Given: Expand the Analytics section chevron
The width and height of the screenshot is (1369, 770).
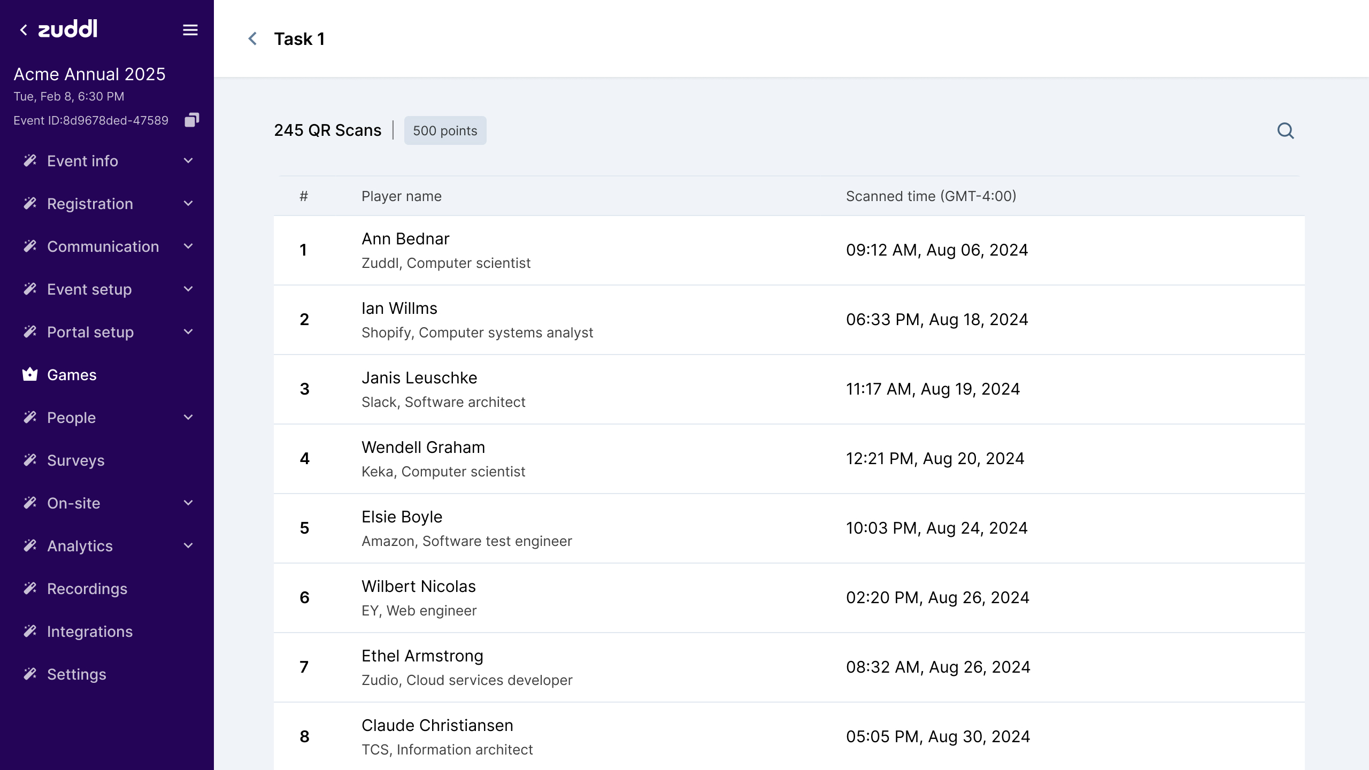Looking at the screenshot, I should (188, 545).
